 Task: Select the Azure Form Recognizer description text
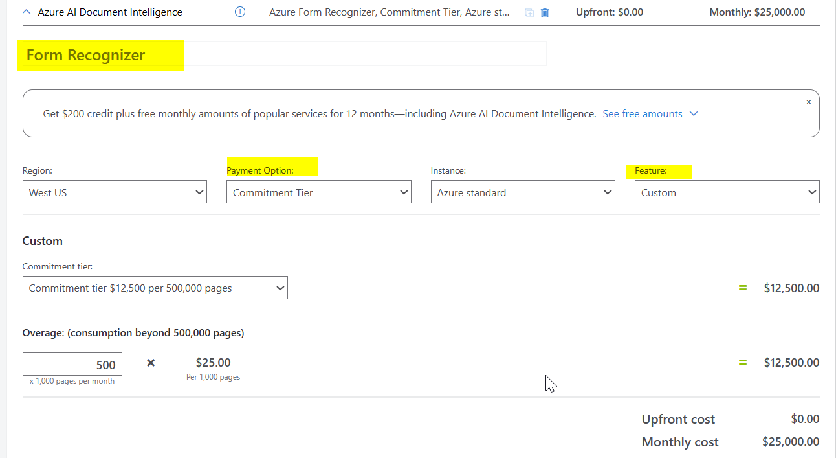pos(389,12)
